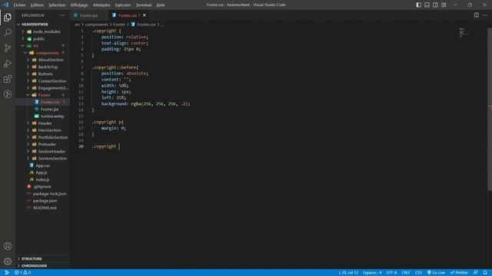Open README.md in the explorer
The image size is (492, 276).
[43, 208]
